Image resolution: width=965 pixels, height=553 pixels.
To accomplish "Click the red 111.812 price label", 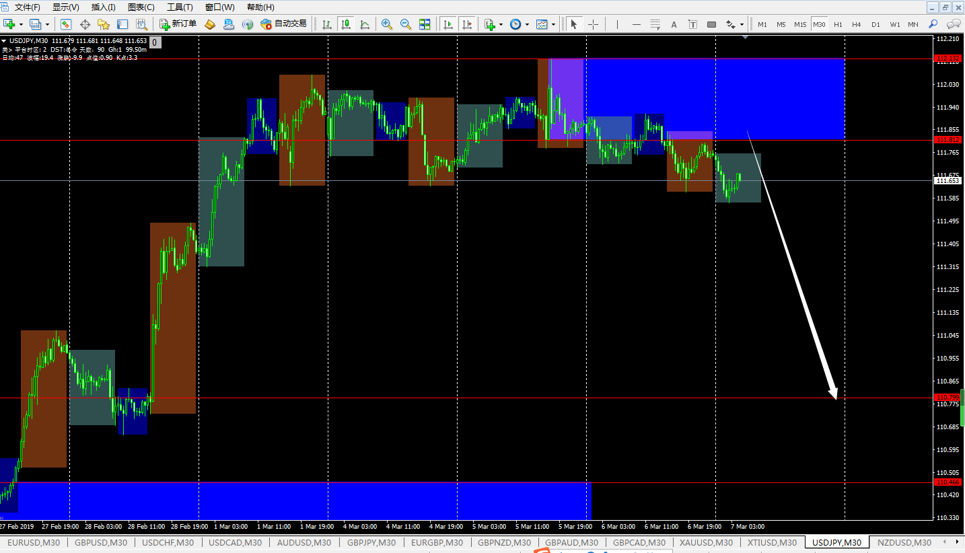I will coord(948,140).
